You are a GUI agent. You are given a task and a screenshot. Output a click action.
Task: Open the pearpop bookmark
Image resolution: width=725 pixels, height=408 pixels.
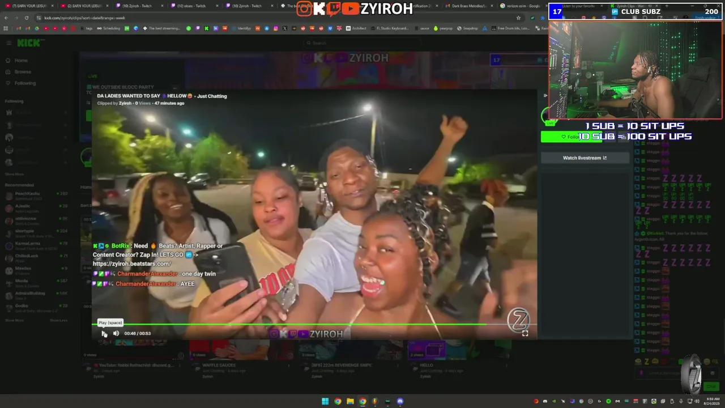pyautogui.click(x=443, y=28)
